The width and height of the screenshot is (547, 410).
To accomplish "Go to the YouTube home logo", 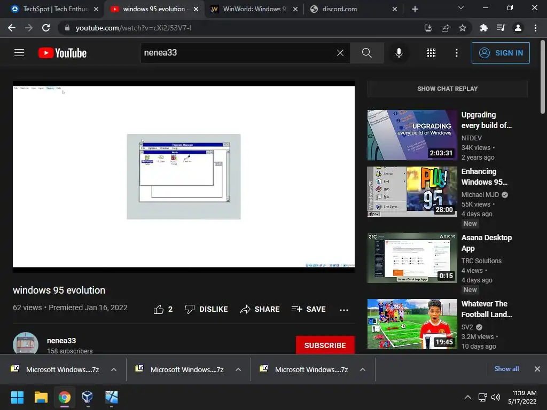I will pyautogui.click(x=62, y=53).
